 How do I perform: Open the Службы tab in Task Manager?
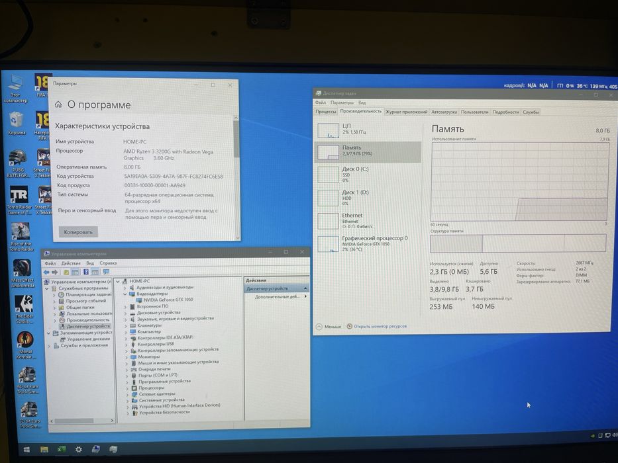(x=531, y=112)
